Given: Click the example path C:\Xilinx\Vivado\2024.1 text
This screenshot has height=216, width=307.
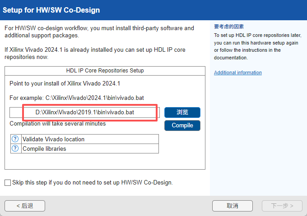Looking at the screenshot, I should [x=94, y=98].
